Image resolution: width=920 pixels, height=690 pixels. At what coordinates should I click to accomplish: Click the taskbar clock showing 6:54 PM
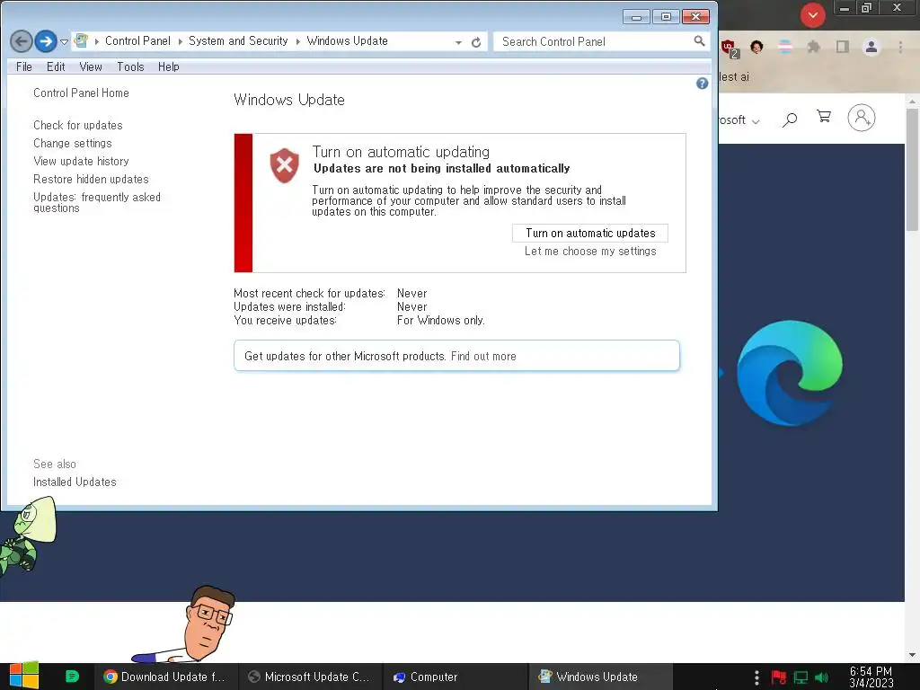[871, 677]
